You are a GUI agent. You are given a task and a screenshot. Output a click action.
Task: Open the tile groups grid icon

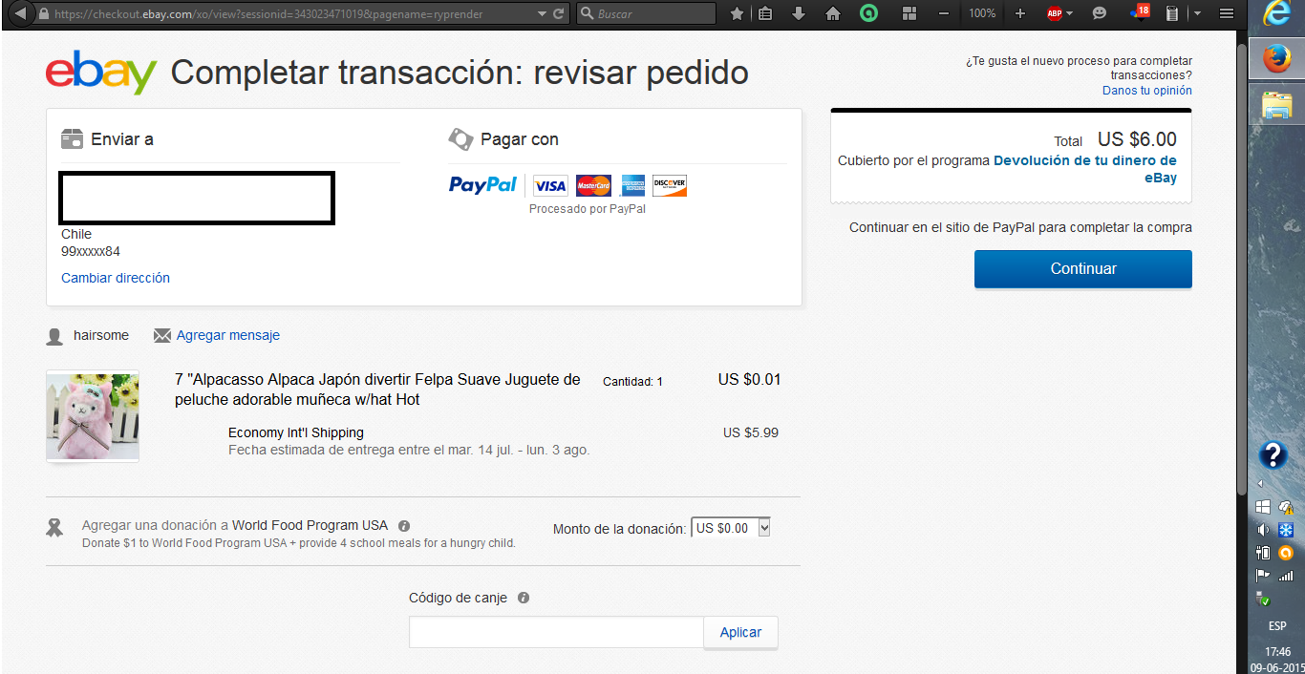tap(909, 13)
